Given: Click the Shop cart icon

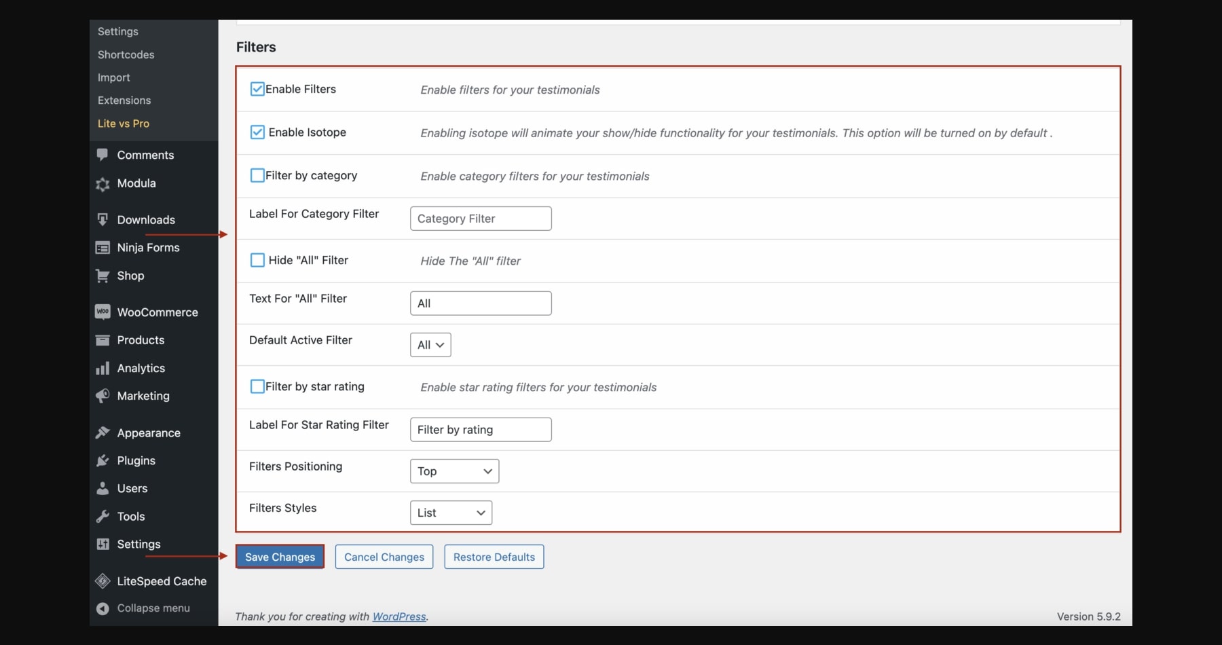Looking at the screenshot, I should [103, 276].
